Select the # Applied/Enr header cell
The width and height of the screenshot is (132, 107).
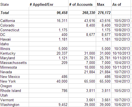click(49, 4)
